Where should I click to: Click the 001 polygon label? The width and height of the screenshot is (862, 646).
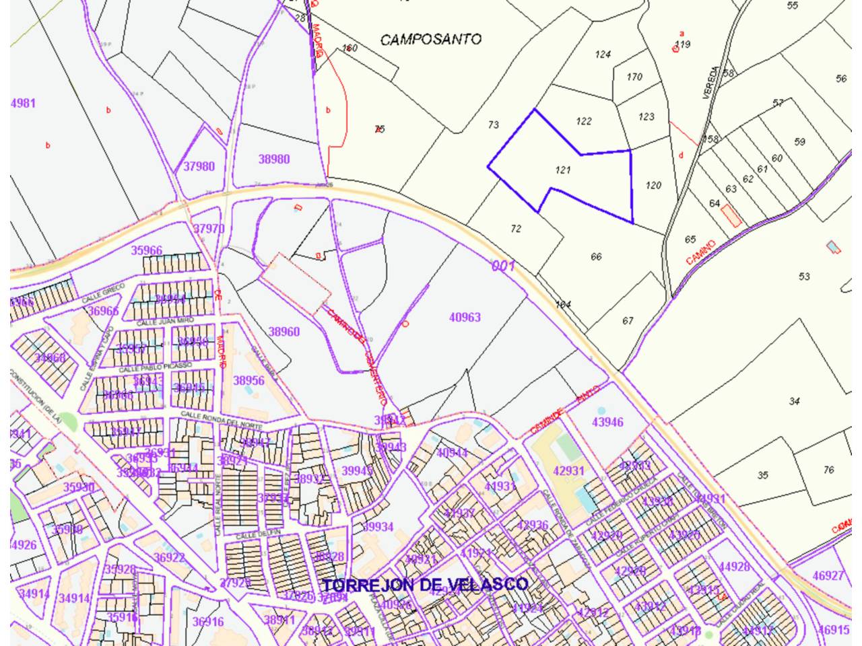point(503,266)
